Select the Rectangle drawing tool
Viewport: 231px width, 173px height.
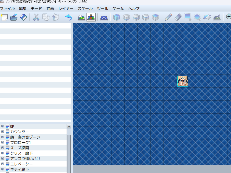[187, 17]
